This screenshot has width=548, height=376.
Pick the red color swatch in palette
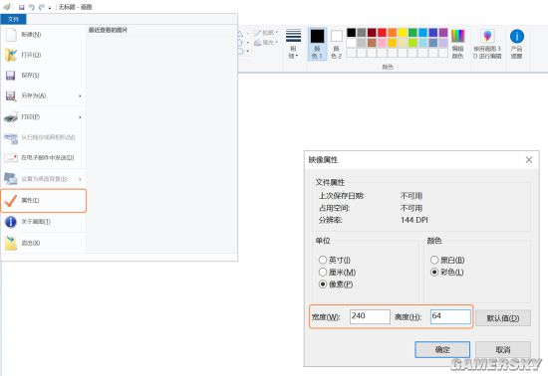click(x=382, y=33)
